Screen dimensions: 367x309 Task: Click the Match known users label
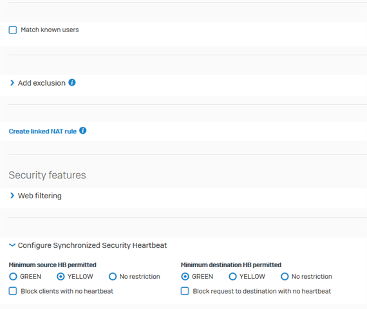[50, 30]
